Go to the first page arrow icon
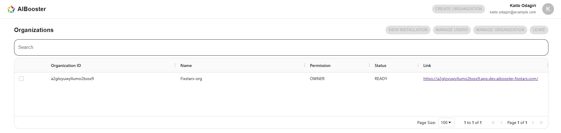The height and width of the screenshot is (133, 561). pyautogui.click(x=493, y=123)
